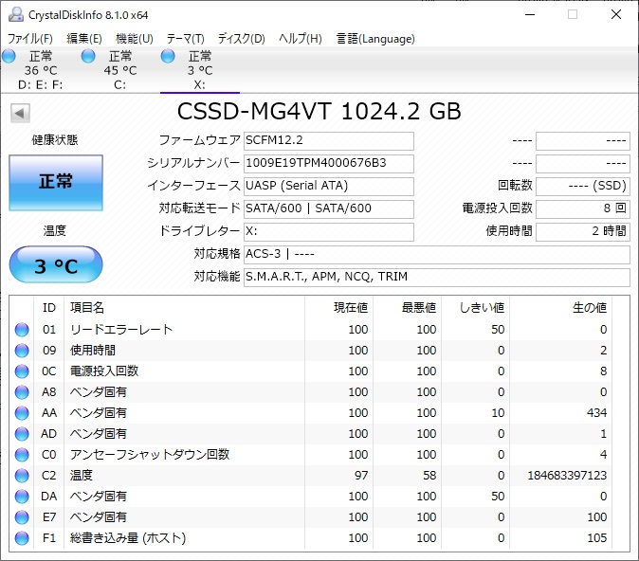Open the 機能(U) menu
639x561 pixels.
point(134,39)
